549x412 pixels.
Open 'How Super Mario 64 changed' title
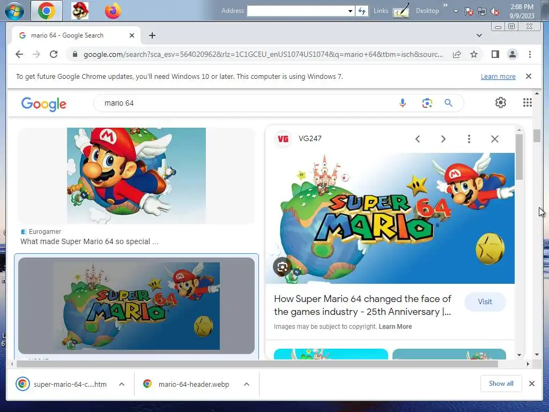pyautogui.click(x=363, y=305)
